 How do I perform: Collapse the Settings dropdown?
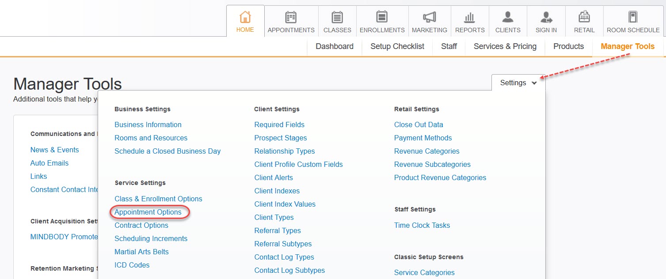point(518,83)
